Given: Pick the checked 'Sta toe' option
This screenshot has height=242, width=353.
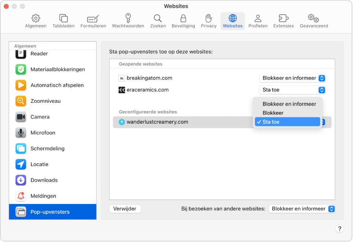Looking at the screenshot, I should (287, 122).
